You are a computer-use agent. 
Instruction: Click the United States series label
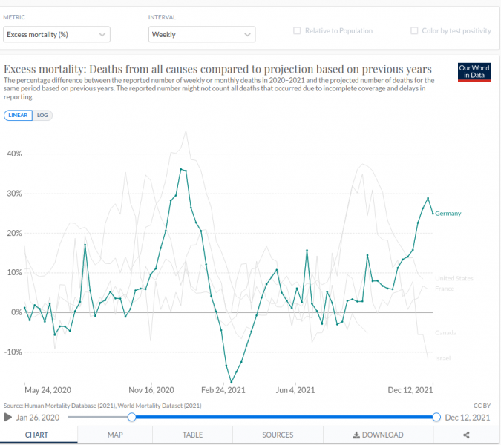click(x=453, y=278)
